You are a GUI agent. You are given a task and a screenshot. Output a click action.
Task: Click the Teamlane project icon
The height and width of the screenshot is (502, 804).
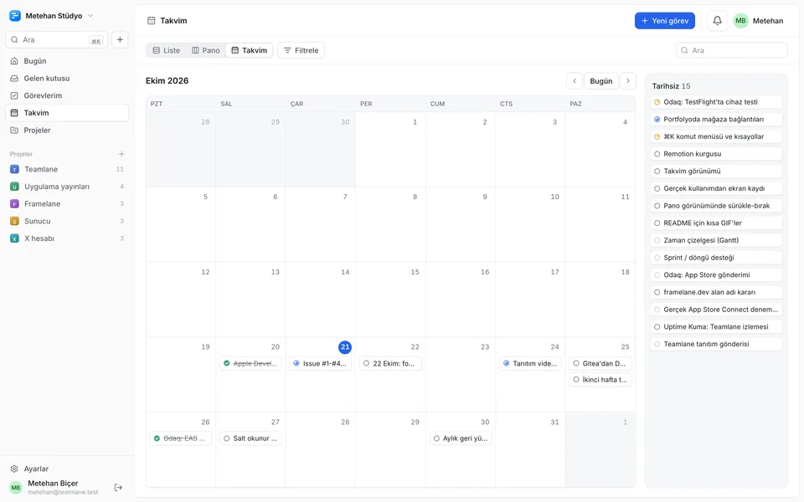(x=15, y=169)
